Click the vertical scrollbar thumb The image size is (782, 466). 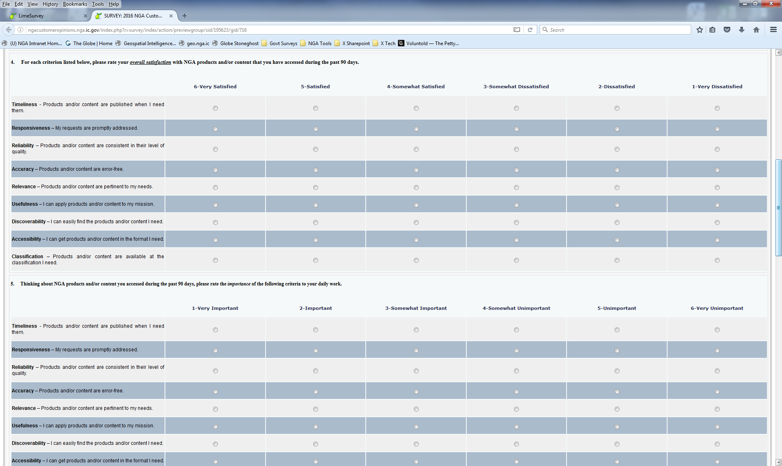[x=778, y=207]
